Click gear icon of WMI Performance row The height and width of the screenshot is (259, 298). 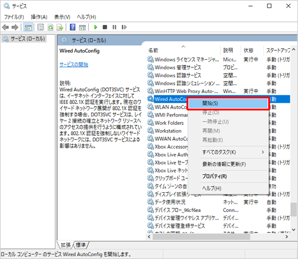coord(150,115)
